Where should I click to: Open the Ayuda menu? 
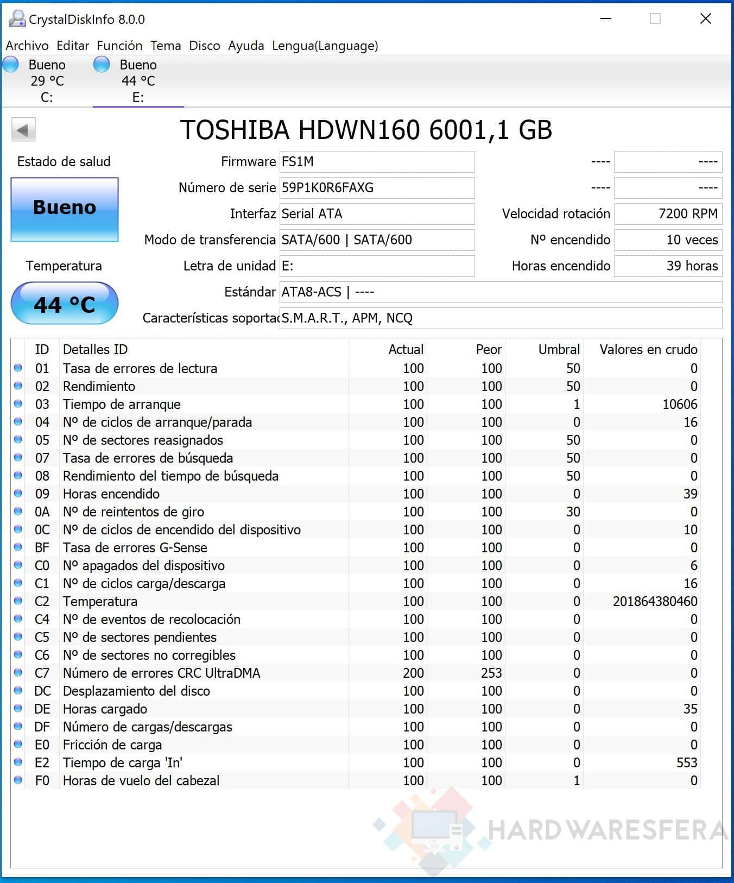(x=246, y=46)
